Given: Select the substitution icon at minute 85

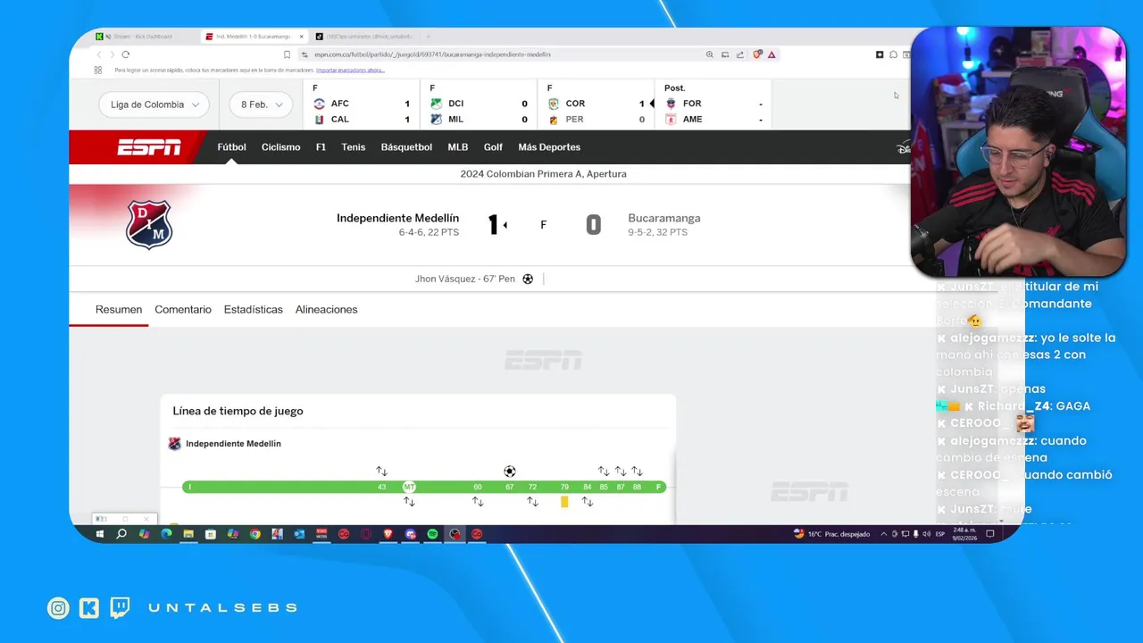Looking at the screenshot, I should tap(604, 472).
